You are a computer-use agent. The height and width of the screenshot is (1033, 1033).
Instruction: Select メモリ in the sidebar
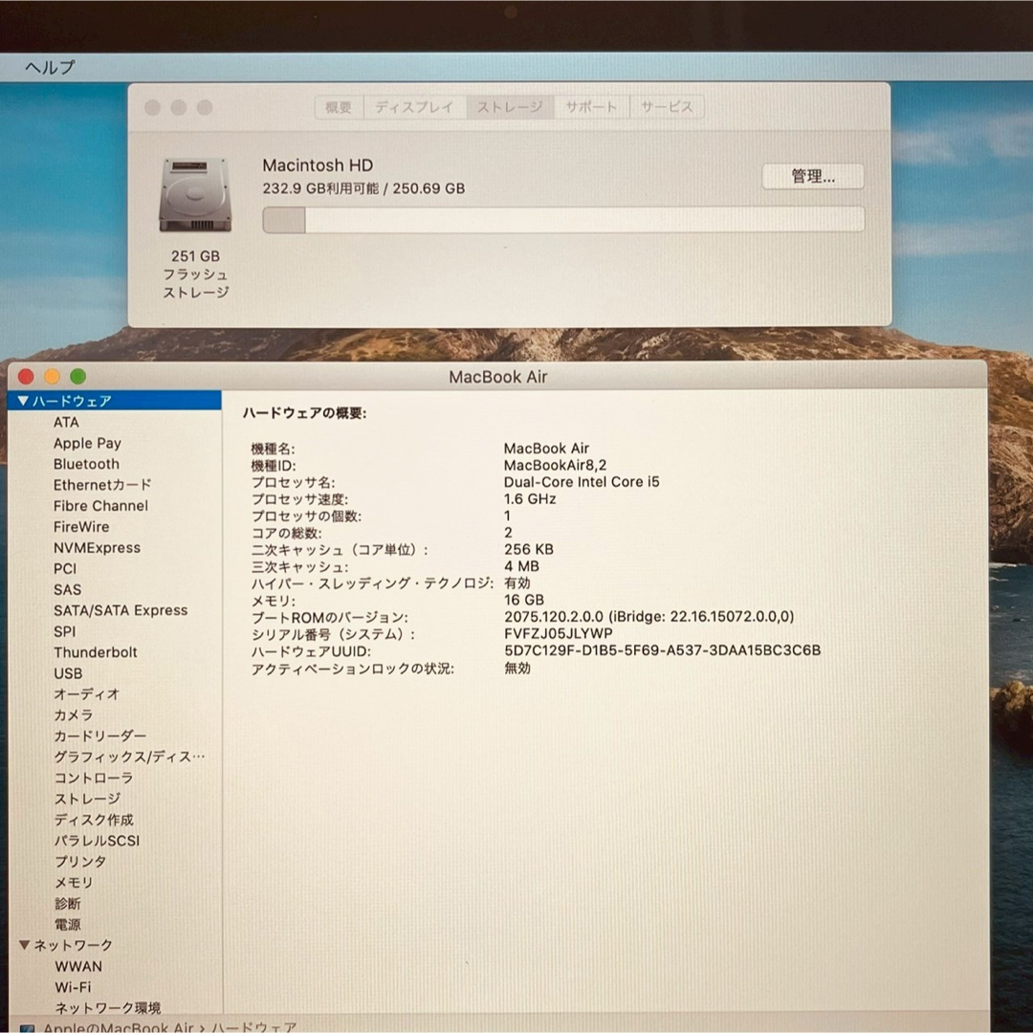click(x=73, y=883)
